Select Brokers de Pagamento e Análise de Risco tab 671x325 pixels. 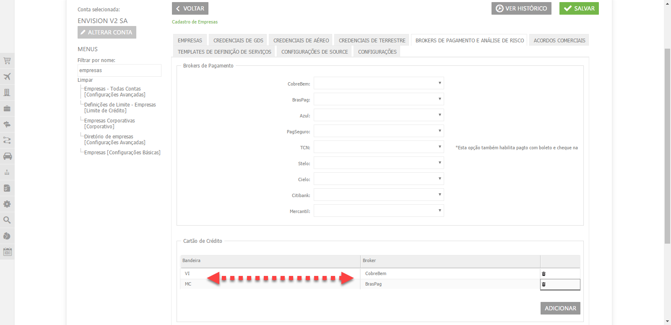coord(470,40)
